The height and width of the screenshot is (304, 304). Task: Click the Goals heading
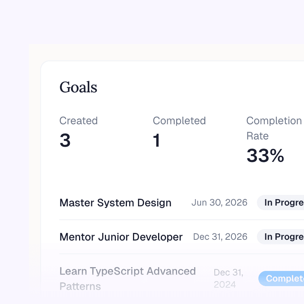point(78,87)
